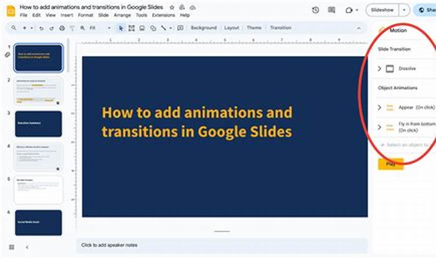This screenshot has height=259, width=436.
Task: Select slide 3 thumbnail in the filmstrip
Action: (x=38, y=123)
